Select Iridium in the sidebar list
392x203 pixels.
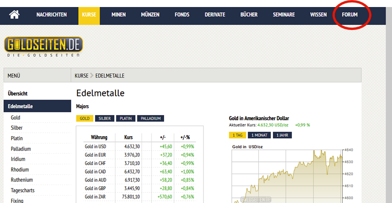pyautogui.click(x=19, y=159)
